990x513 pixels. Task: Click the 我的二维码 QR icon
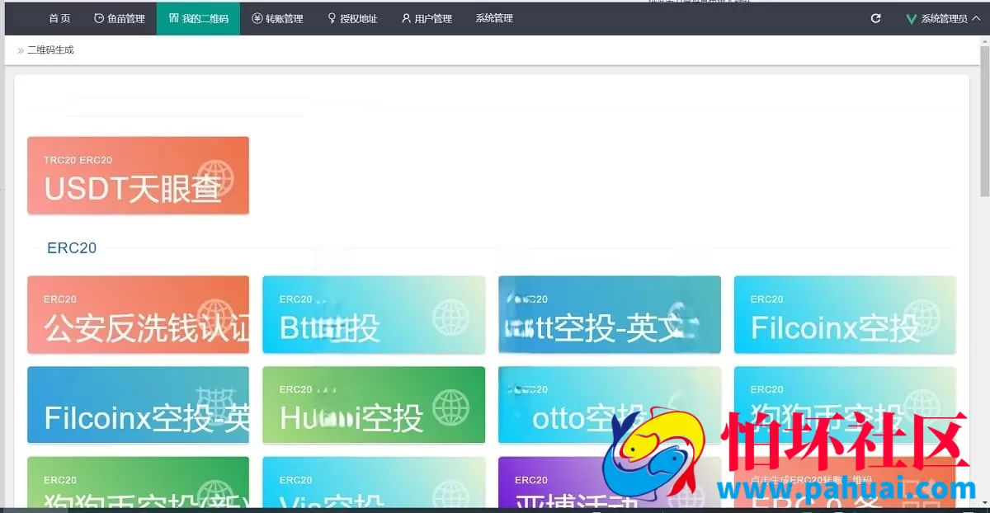tap(173, 18)
